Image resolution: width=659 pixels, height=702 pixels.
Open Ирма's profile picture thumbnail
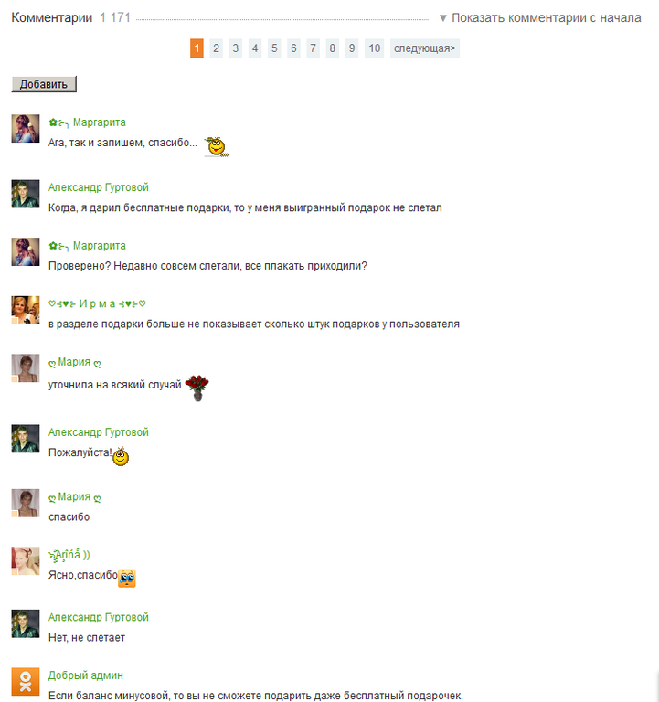25,310
